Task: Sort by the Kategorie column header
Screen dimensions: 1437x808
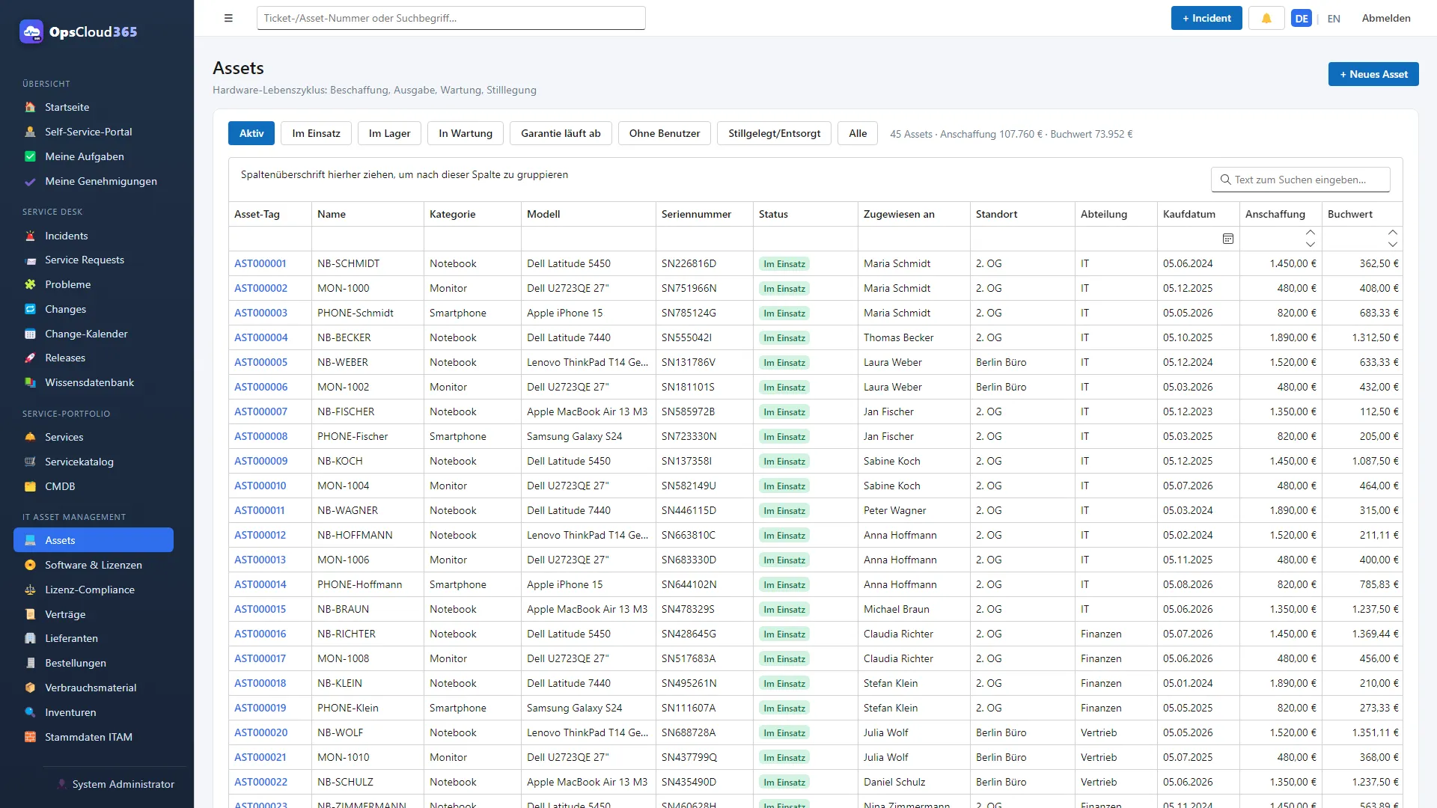Action: (x=472, y=214)
